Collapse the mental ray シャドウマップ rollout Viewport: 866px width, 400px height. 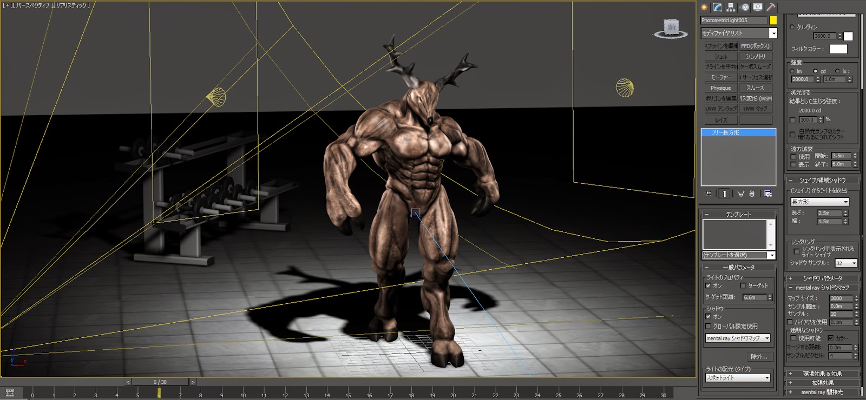tap(822, 288)
